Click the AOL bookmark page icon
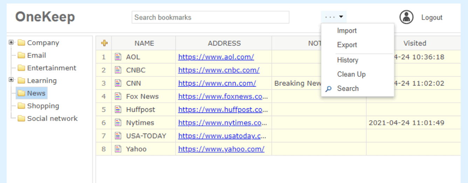 pyautogui.click(x=118, y=57)
